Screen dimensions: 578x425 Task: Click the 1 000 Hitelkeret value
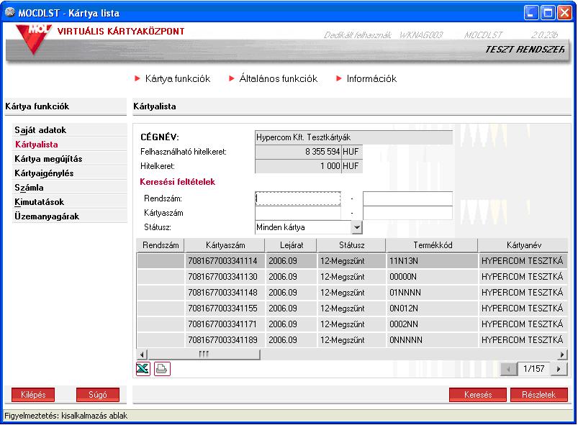(298, 166)
